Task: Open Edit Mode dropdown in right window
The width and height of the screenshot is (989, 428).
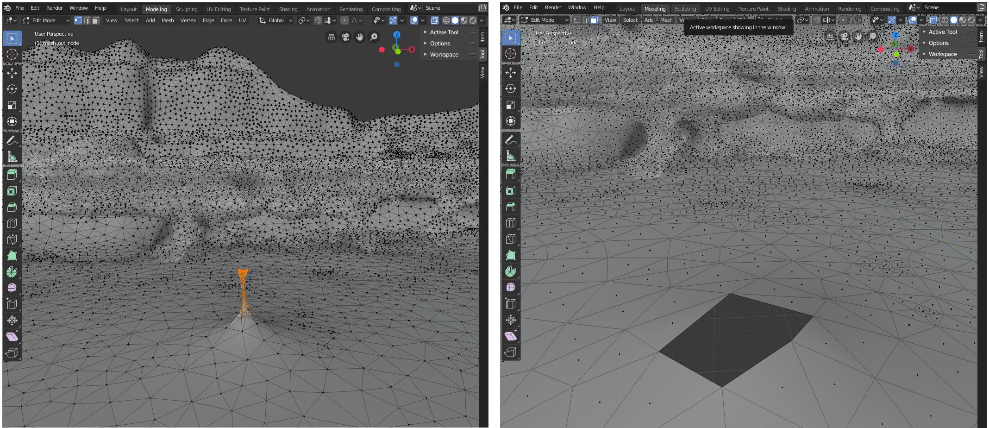Action: click(545, 20)
